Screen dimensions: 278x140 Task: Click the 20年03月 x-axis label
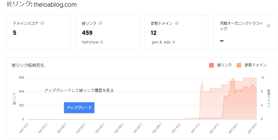pyautogui.click(x=253, y=128)
